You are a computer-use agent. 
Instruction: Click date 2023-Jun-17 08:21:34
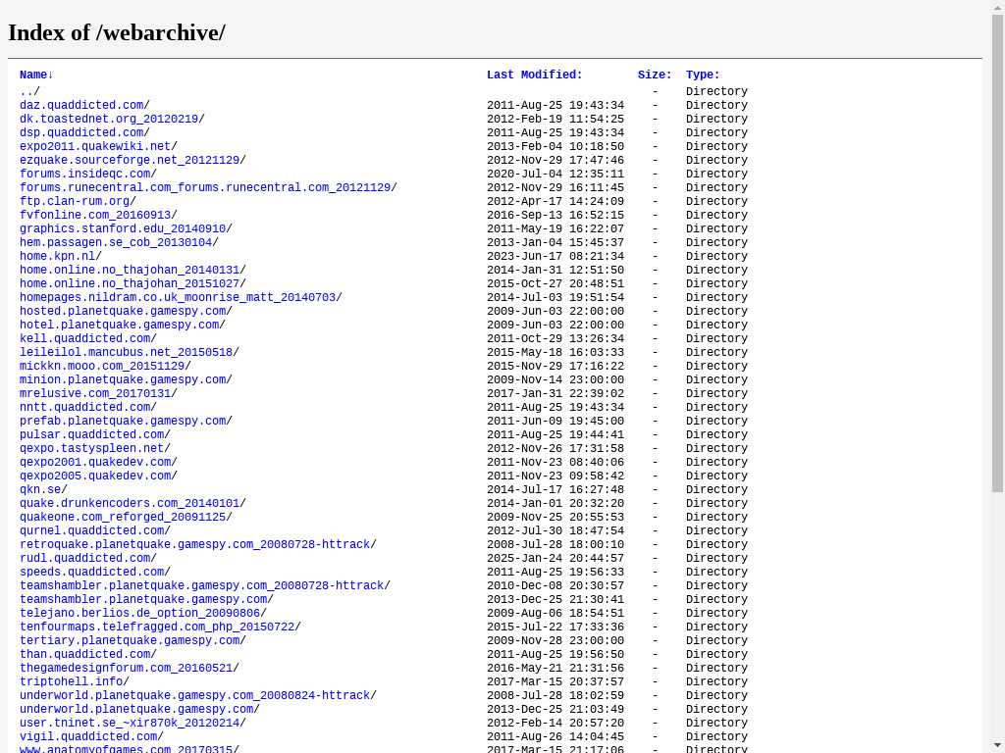[x=555, y=257]
